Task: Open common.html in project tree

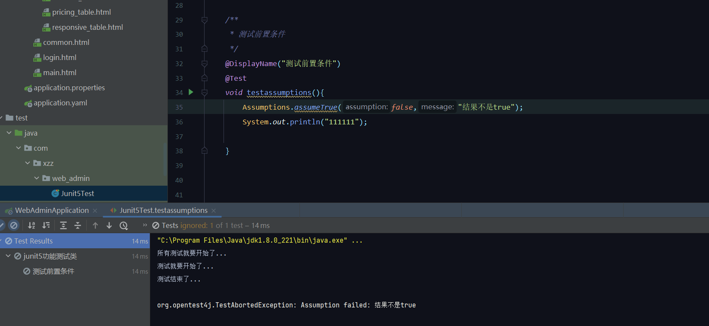Action: [x=66, y=42]
